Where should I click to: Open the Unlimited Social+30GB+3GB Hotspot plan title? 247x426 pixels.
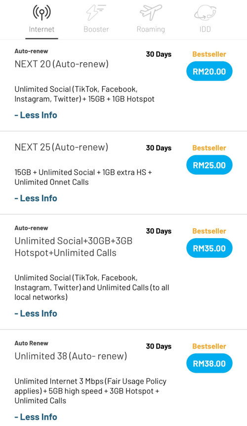tap(74, 247)
